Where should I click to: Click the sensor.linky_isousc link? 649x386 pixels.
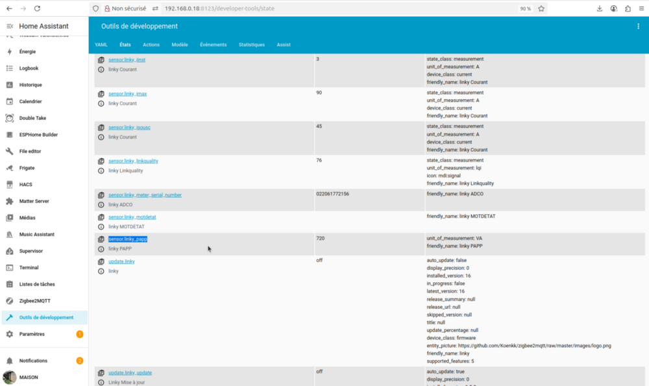129,127
